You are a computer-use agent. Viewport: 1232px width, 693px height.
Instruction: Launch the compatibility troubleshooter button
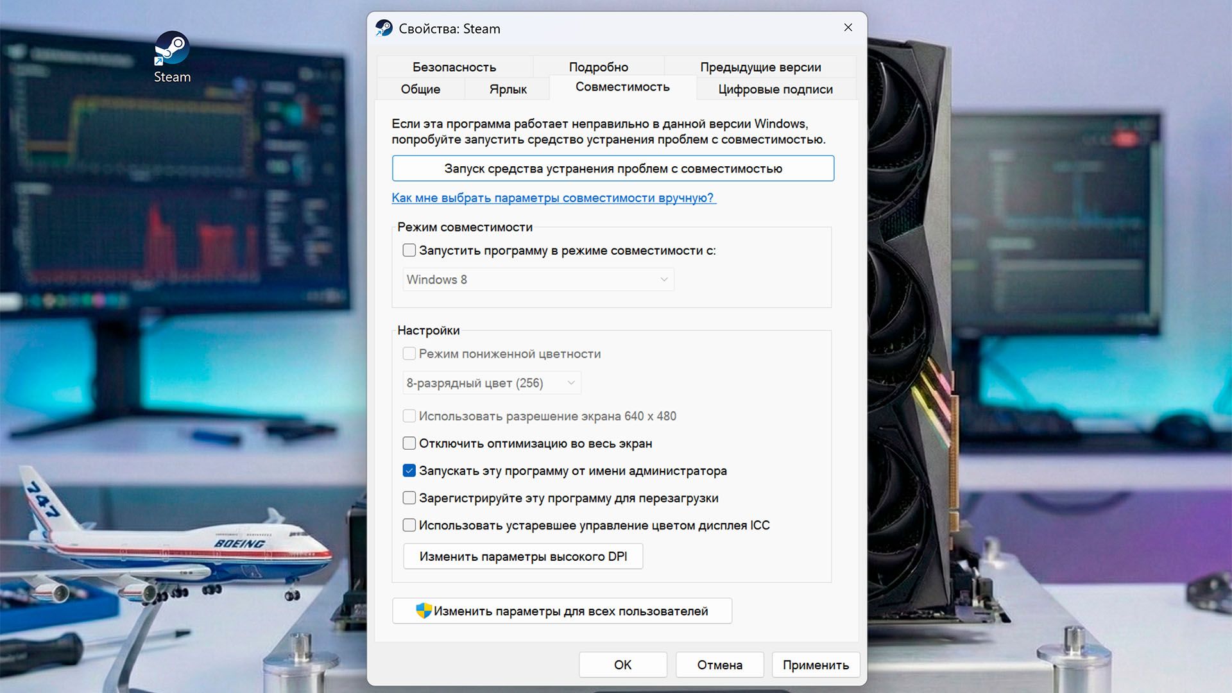point(613,168)
